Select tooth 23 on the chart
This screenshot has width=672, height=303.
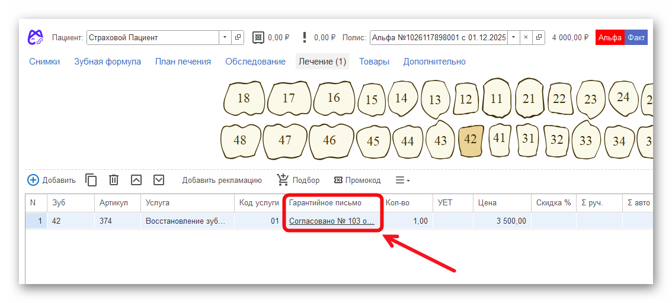(591, 99)
